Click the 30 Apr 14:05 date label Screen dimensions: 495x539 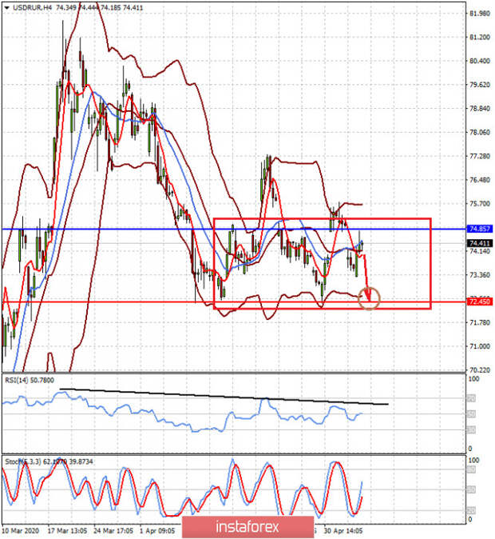pyautogui.click(x=345, y=529)
